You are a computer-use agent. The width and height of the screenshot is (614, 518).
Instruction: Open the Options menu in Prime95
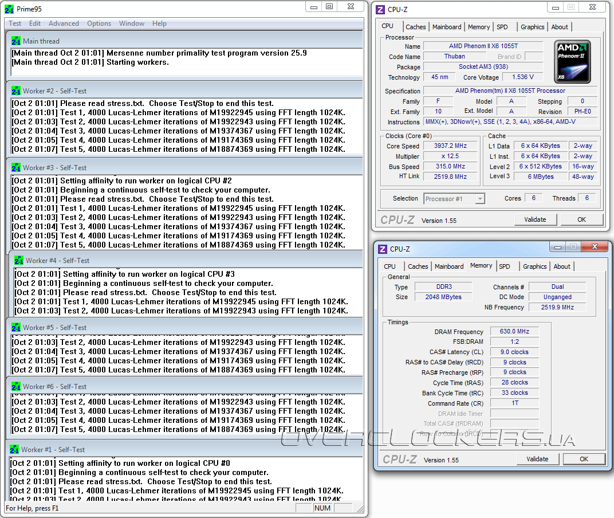99,23
